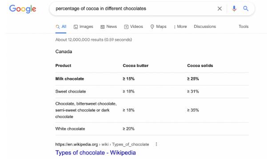Open the search Tools options

[x=243, y=27]
